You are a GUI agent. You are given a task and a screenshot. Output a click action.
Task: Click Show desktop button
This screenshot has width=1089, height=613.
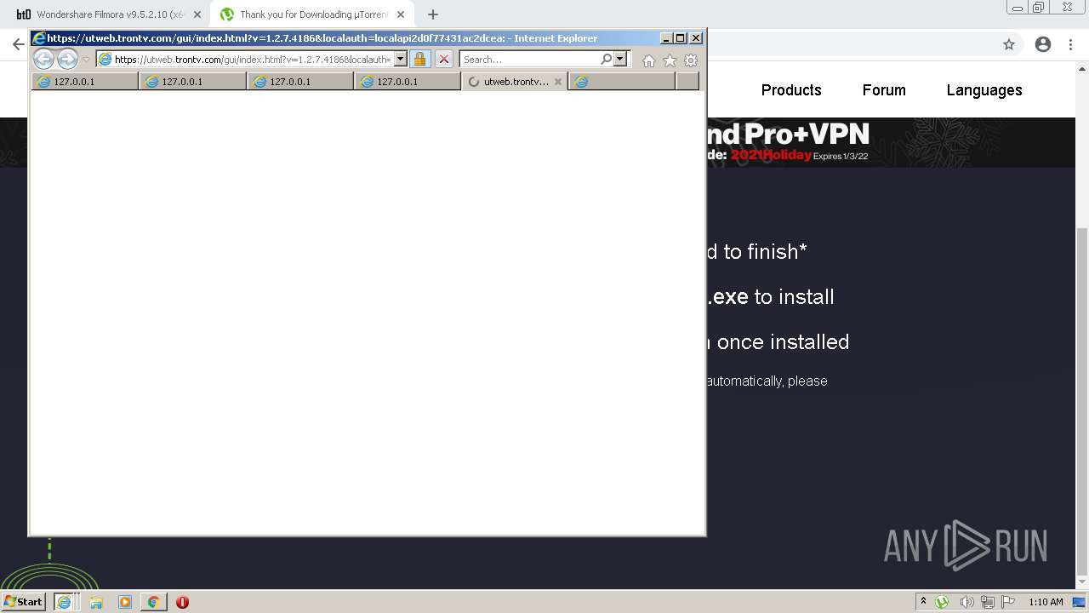(x=1080, y=602)
